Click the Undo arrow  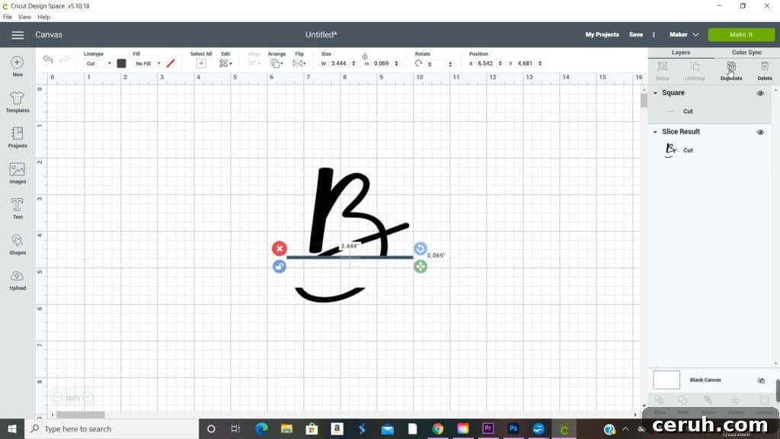point(48,59)
